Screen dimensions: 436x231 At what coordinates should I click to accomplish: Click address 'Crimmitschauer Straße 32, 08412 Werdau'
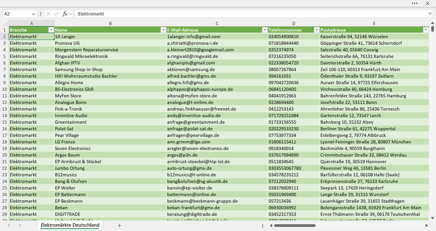(374, 155)
